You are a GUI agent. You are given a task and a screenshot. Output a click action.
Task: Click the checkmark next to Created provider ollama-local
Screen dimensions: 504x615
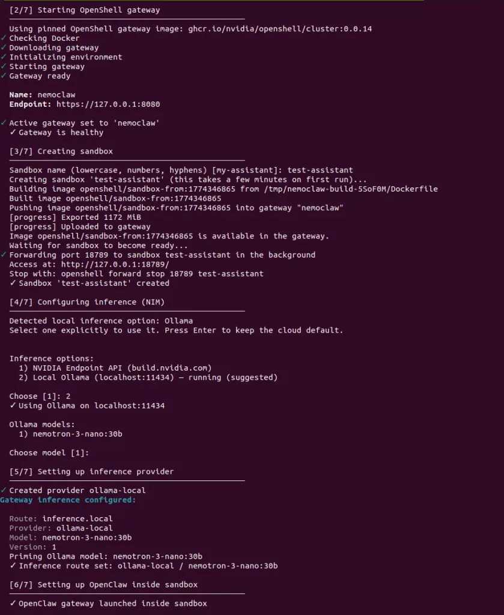[4, 491]
